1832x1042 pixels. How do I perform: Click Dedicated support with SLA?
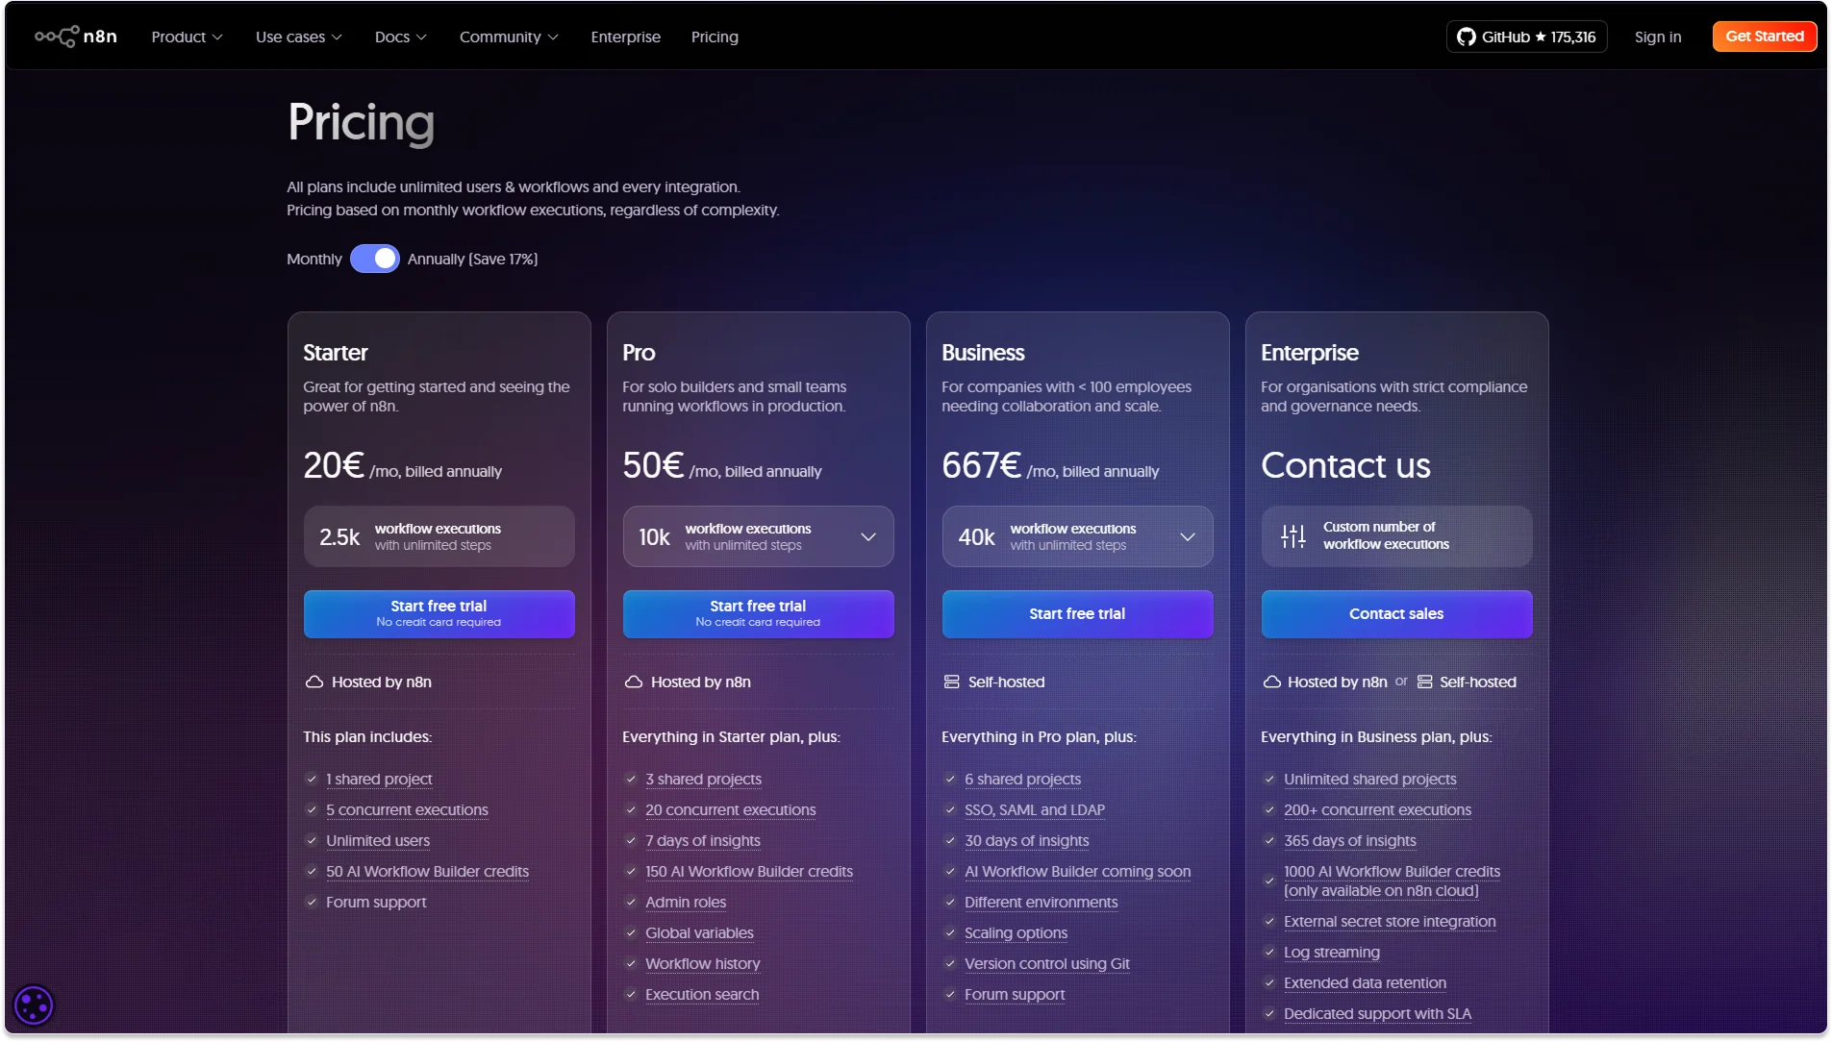pyautogui.click(x=1377, y=1013)
